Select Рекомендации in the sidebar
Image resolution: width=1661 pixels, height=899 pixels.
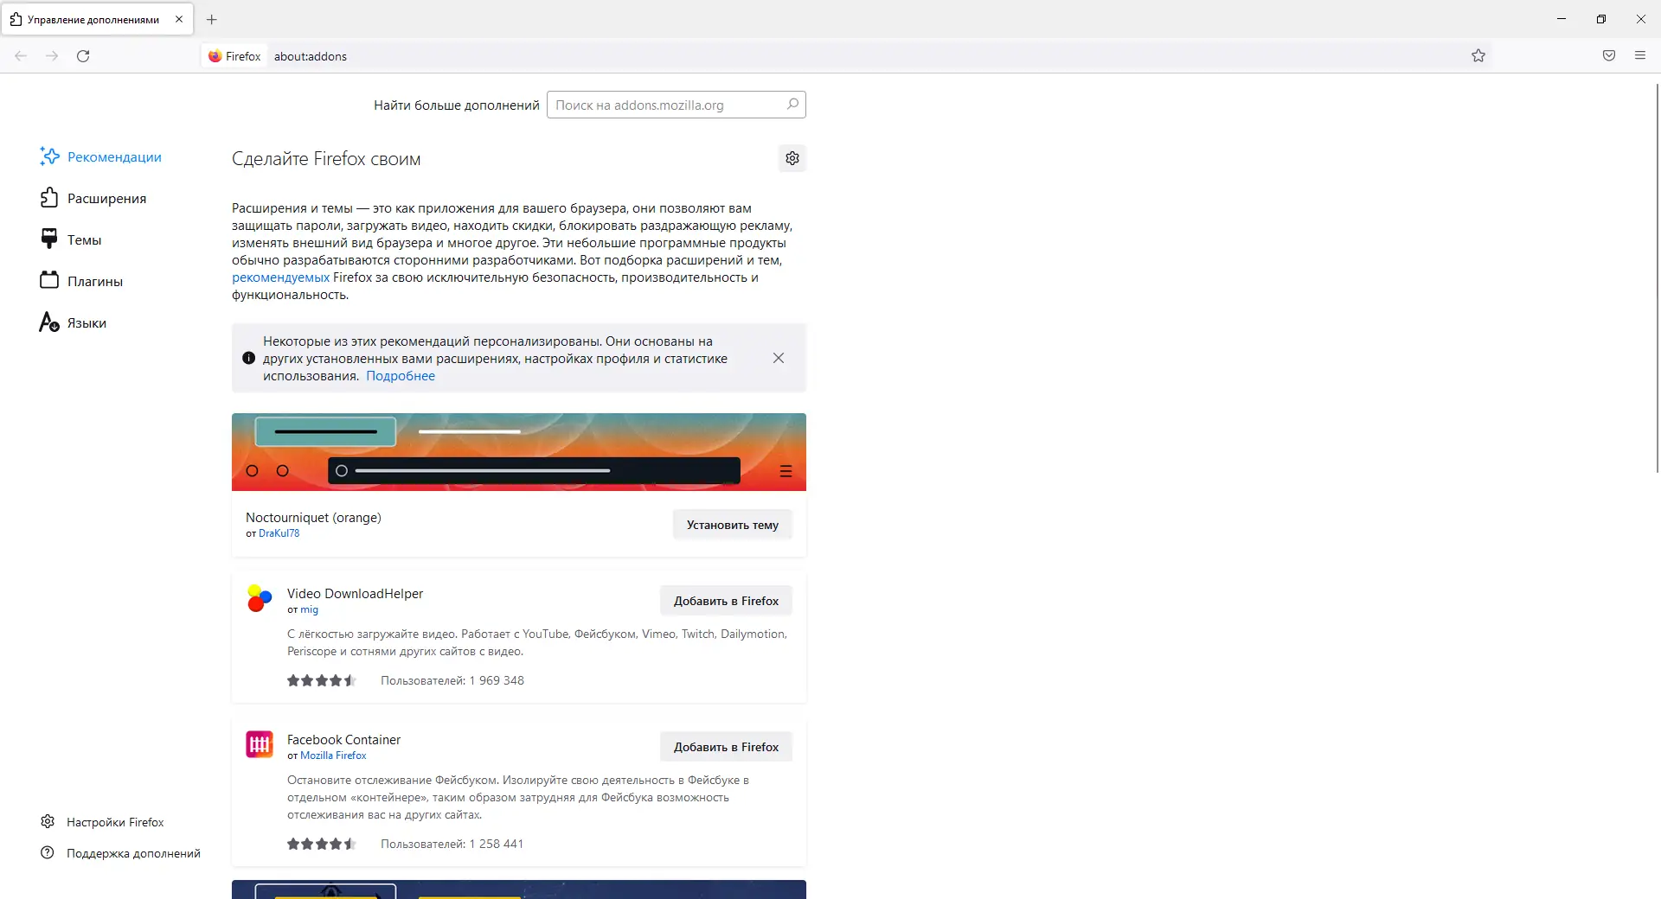click(114, 156)
